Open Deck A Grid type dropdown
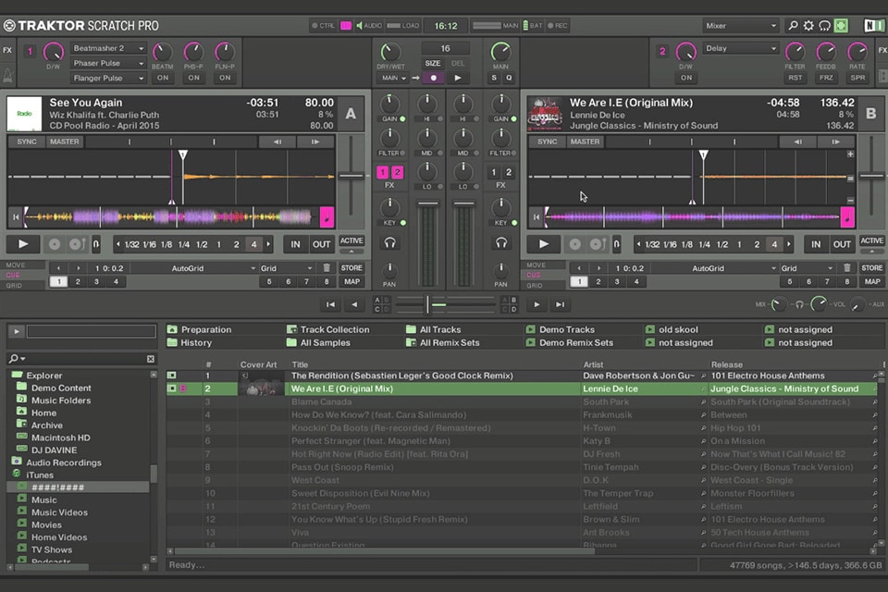The width and height of the screenshot is (888, 592). (x=287, y=268)
